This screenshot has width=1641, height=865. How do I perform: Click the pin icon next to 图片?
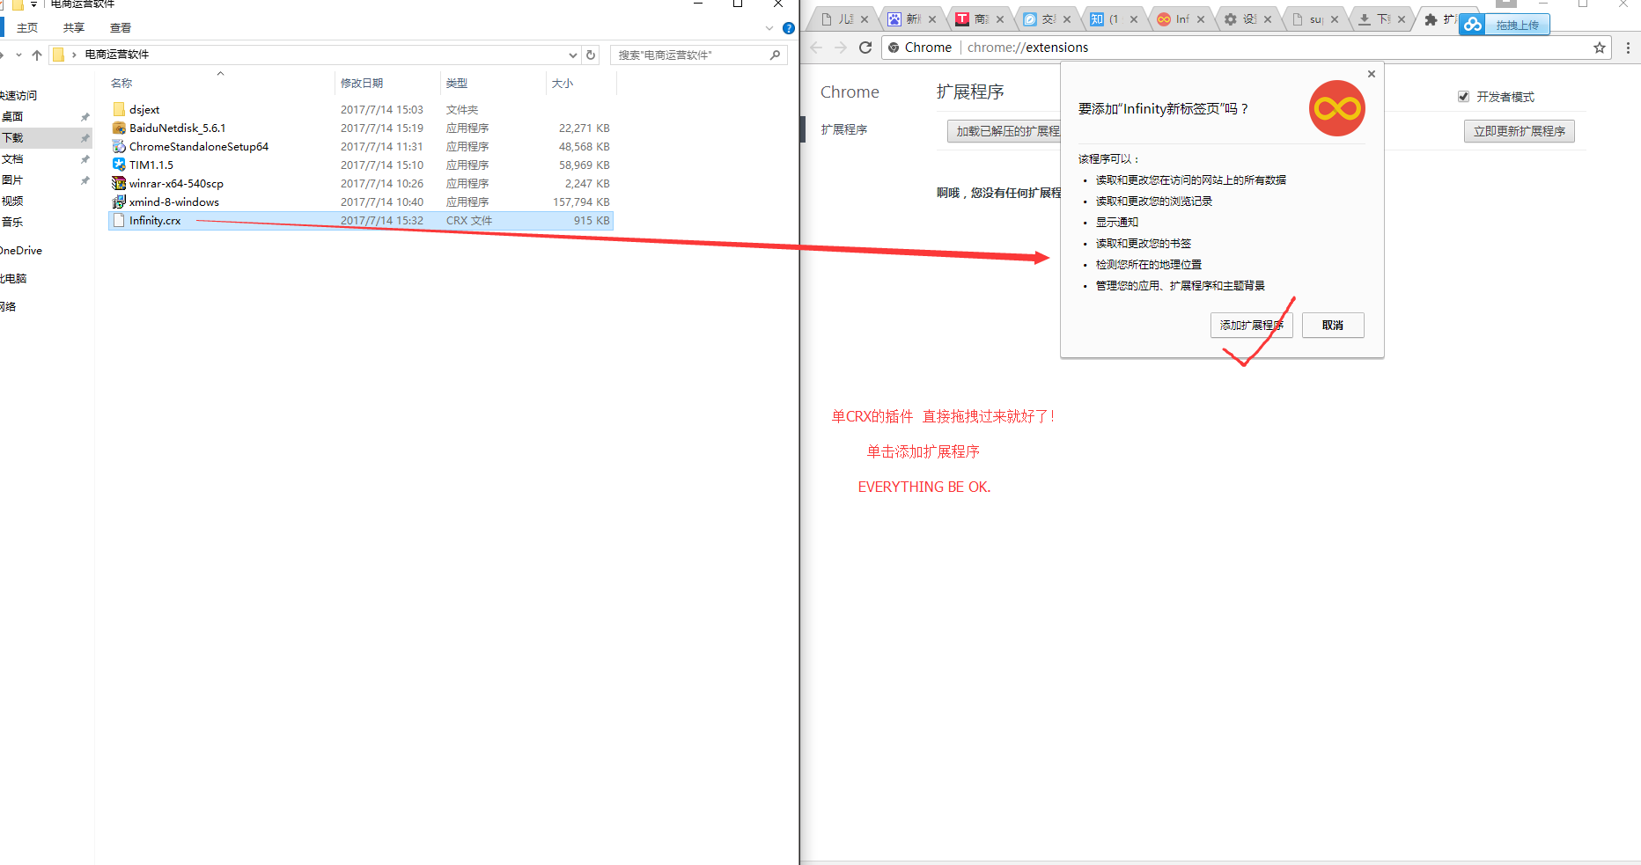(x=85, y=180)
